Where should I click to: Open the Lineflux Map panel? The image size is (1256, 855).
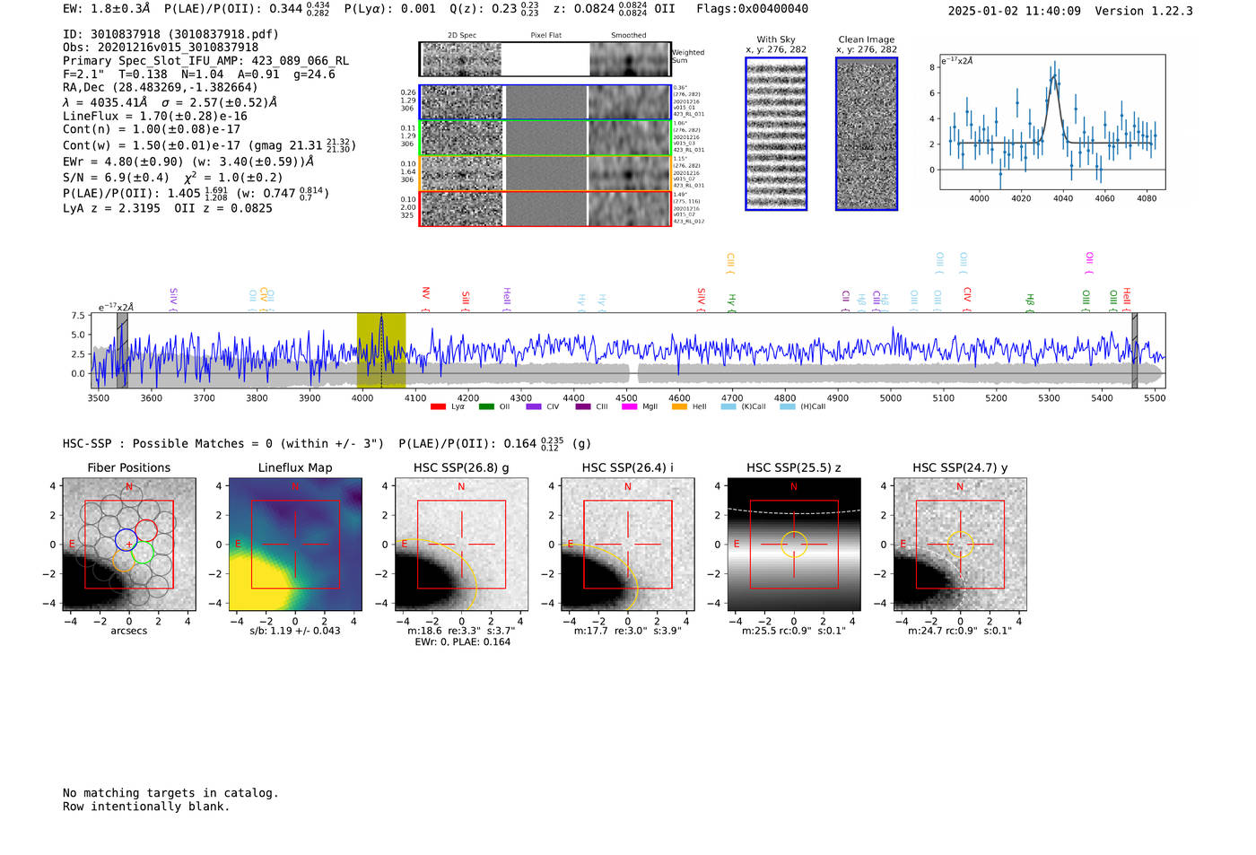coord(295,545)
